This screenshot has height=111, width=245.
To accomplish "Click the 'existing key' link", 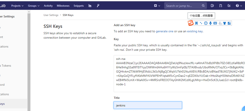I will tap(195, 32).
